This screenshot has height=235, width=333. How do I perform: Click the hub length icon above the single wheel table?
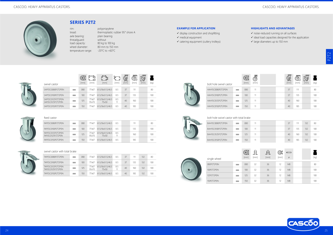[x=268, y=153]
